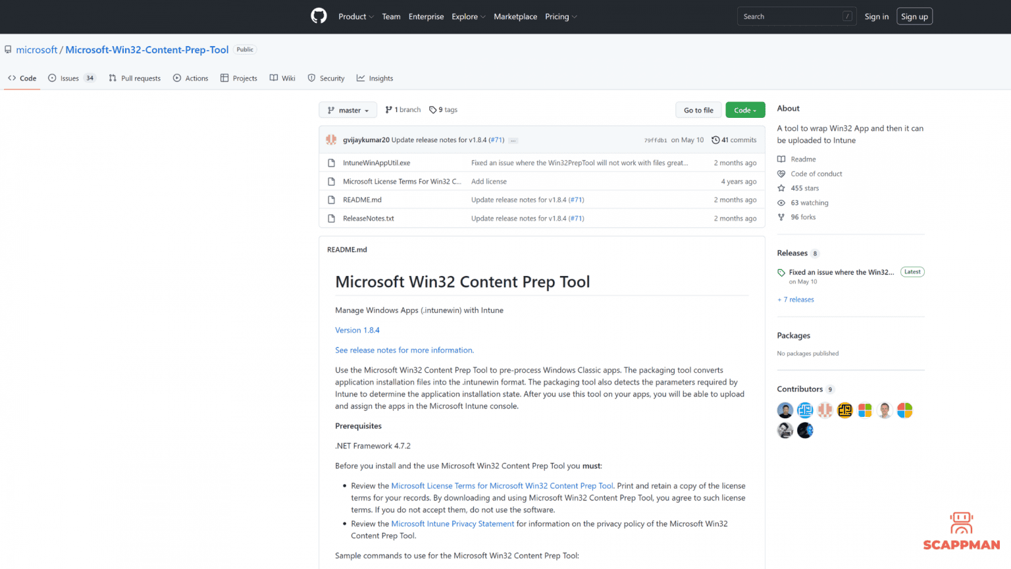Star the repository via the star icon
The width and height of the screenshot is (1011, 569).
point(781,188)
